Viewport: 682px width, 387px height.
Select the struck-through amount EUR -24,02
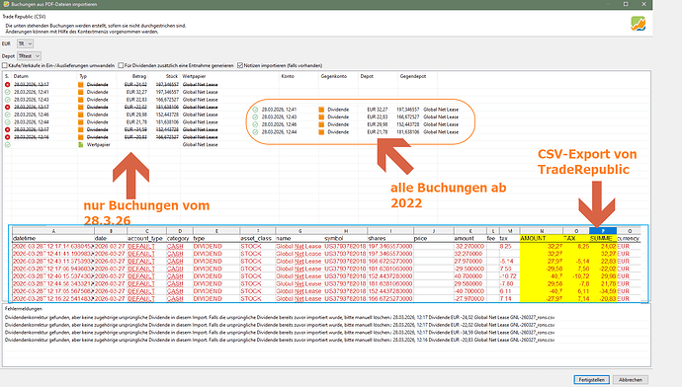(135, 84)
